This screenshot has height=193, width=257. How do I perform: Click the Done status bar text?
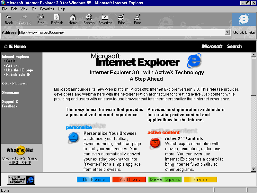(5, 190)
